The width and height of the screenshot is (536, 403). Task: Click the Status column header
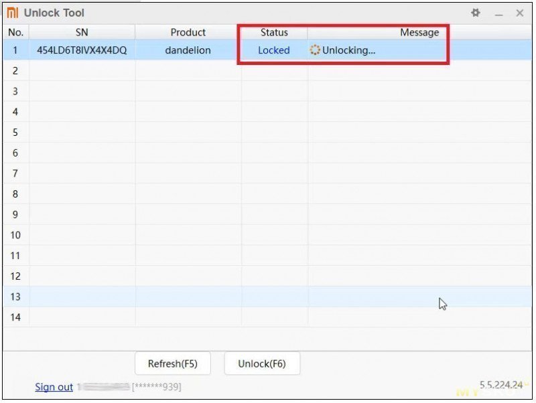click(274, 32)
